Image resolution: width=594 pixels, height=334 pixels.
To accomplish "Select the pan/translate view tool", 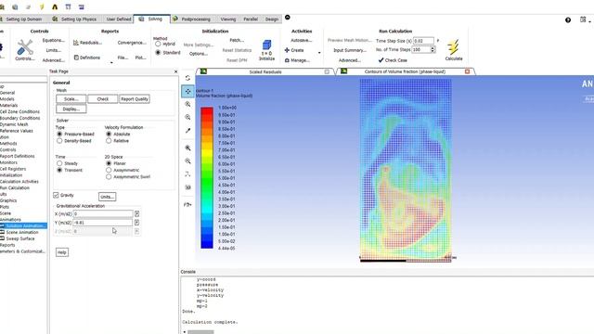I will 187,91.
